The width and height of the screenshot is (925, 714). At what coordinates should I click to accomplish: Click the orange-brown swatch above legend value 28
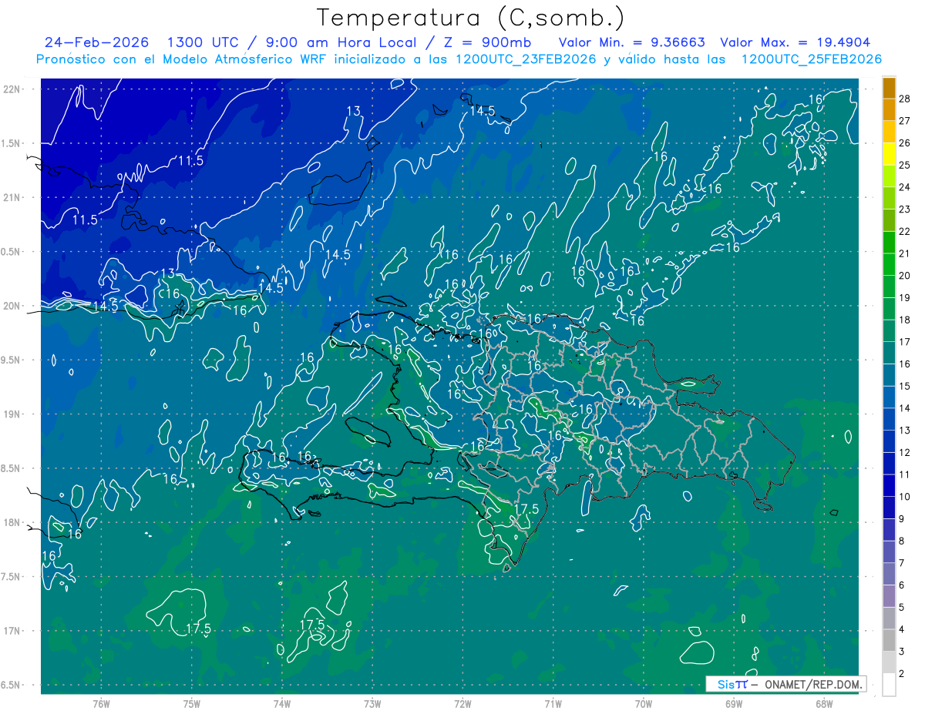tap(889, 88)
